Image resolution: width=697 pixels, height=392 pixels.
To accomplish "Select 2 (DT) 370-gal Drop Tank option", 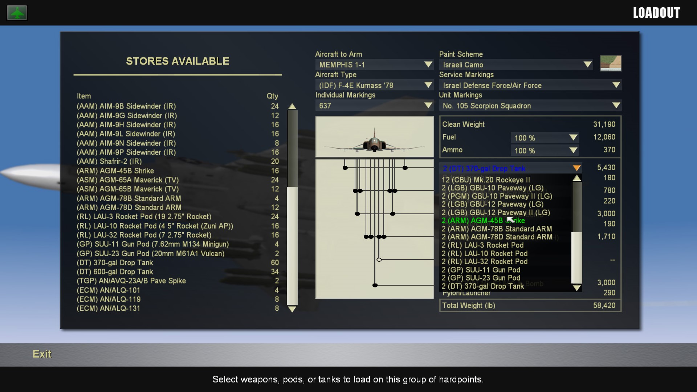I will [483, 286].
